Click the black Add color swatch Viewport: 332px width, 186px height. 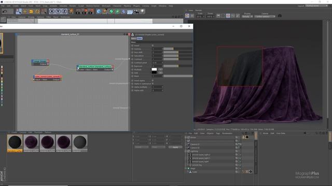pos(154,73)
